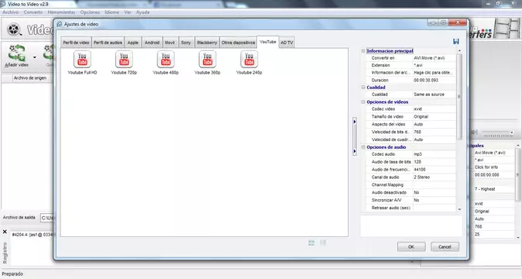Confirm settings with the OK button
The image size is (522, 279).
point(411,246)
